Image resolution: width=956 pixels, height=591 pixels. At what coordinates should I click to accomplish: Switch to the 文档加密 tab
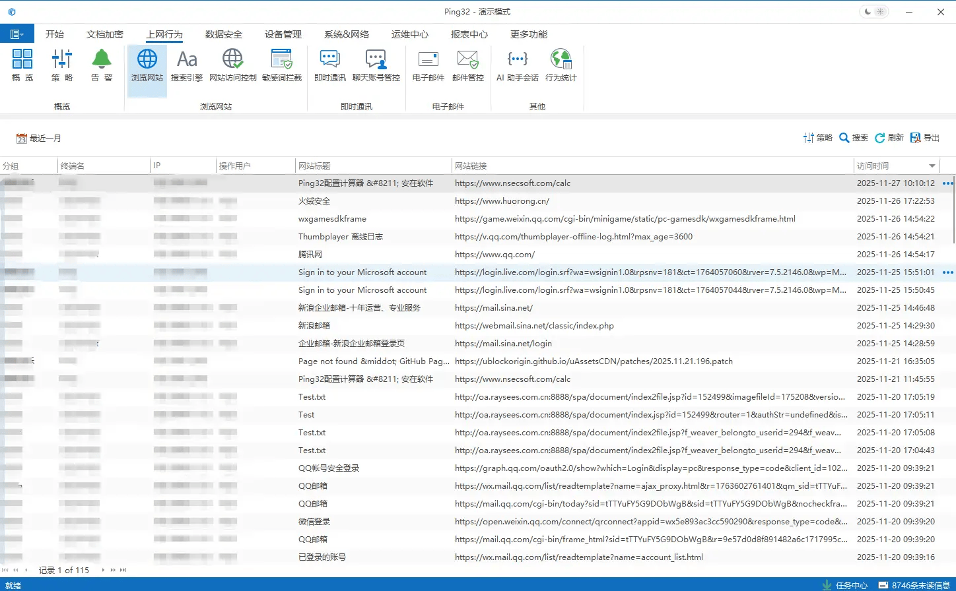point(105,34)
